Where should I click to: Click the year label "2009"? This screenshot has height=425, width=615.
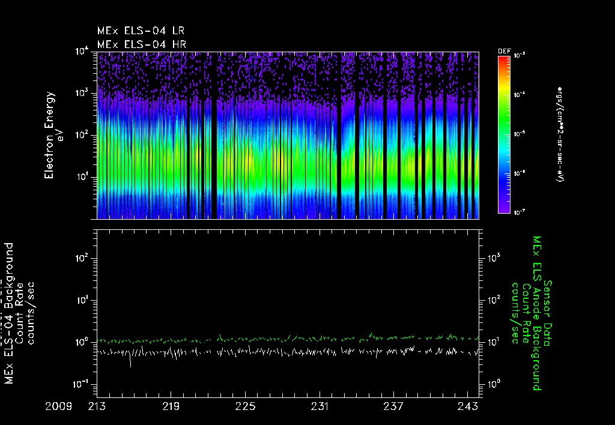58,406
